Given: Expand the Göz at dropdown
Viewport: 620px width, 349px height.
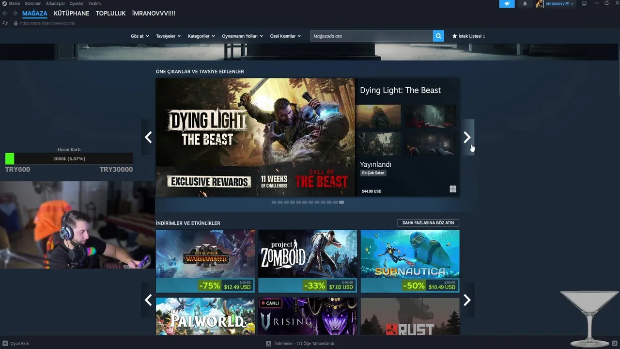Looking at the screenshot, I should click(140, 36).
